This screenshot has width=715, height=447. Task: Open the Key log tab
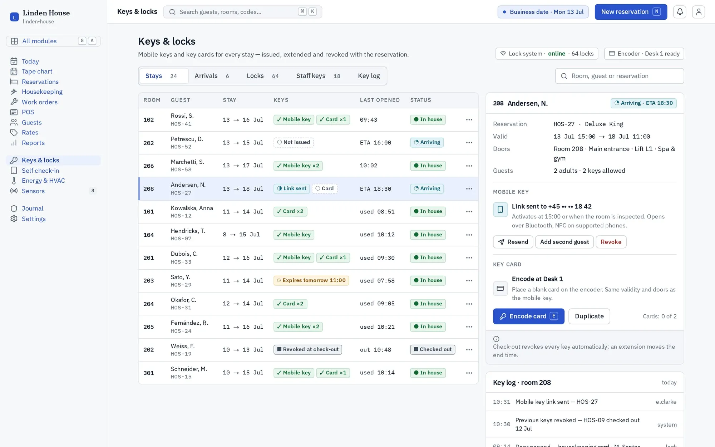(369, 76)
